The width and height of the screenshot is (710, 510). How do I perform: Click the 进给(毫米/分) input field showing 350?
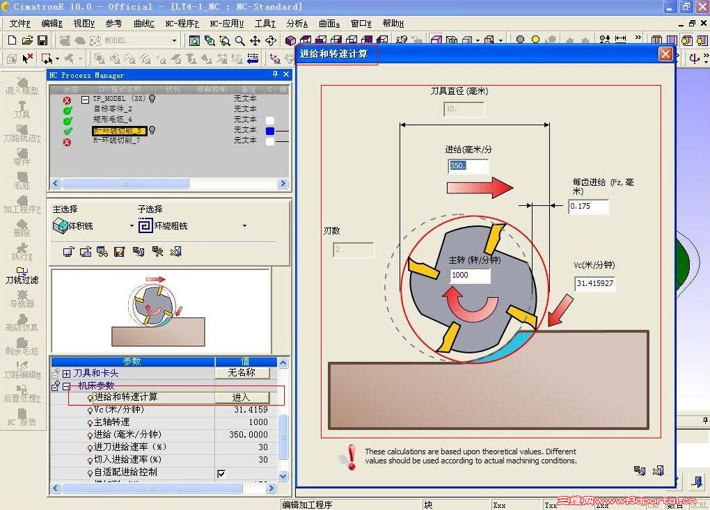(468, 166)
